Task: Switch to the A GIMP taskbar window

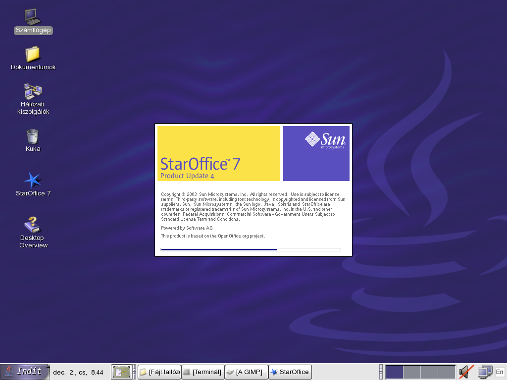Action: (x=247, y=372)
